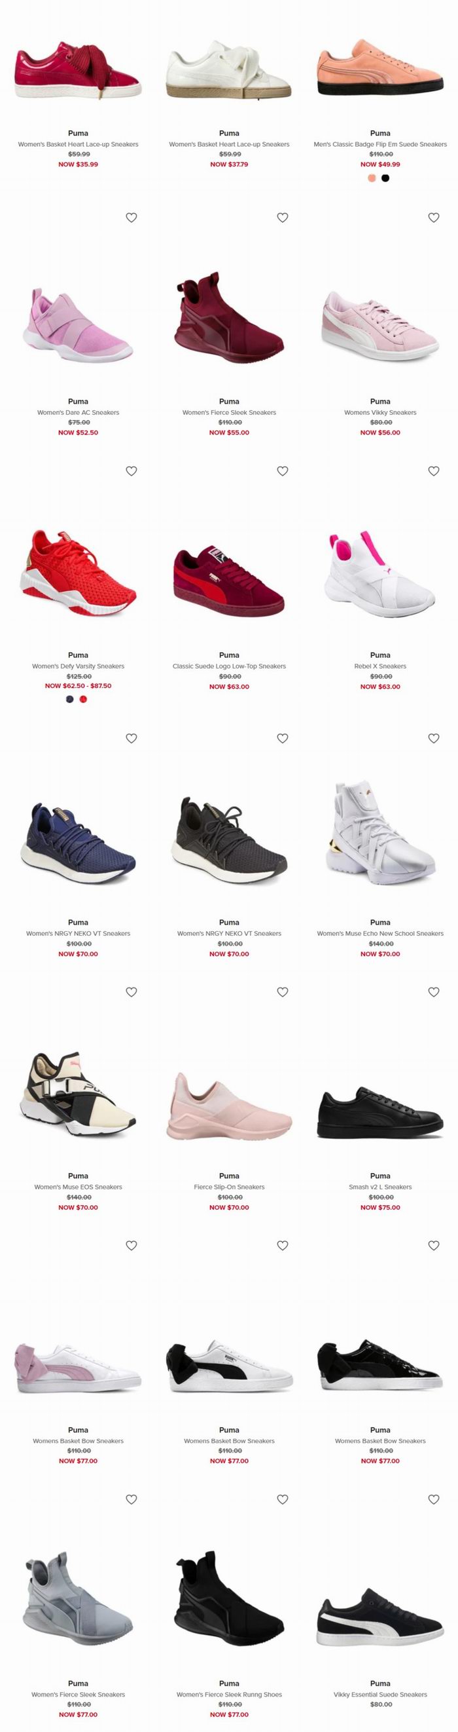Click heart above Rebel X Sneakers

434,471
